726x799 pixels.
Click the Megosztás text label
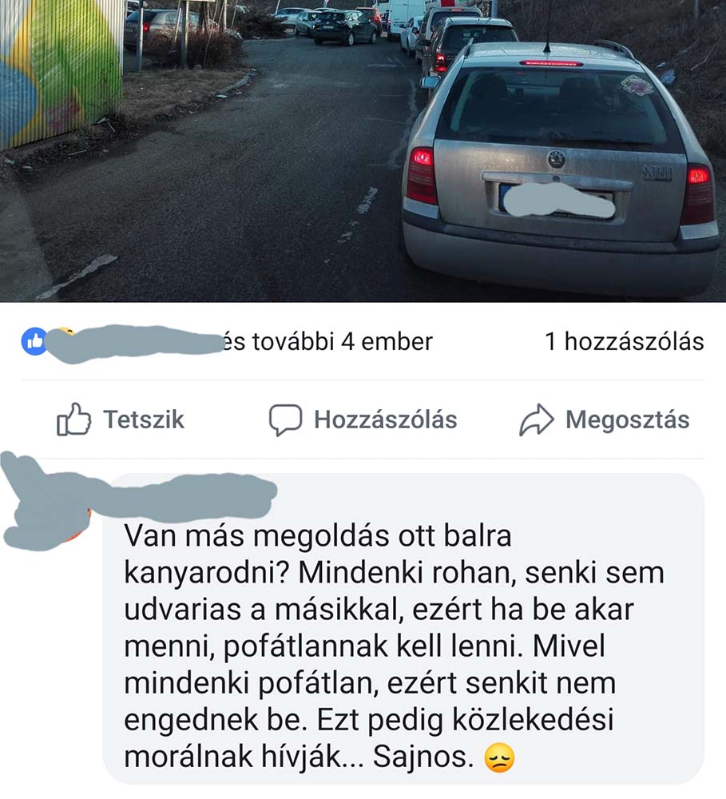627,420
